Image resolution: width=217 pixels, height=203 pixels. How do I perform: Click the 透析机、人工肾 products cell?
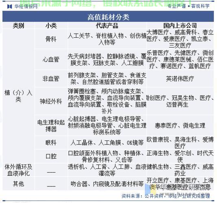(x=107, y=170)
